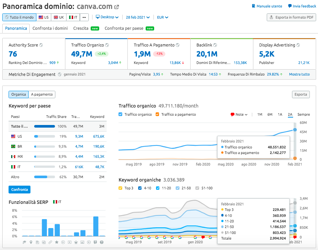Image resolution: width=318 pixels, height=250 pixels.
Task: Click the info icon beside Traffico A Pagamento
Action: click(178, 45)
